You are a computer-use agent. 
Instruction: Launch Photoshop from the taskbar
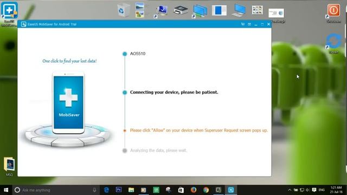tap(119, 190)
